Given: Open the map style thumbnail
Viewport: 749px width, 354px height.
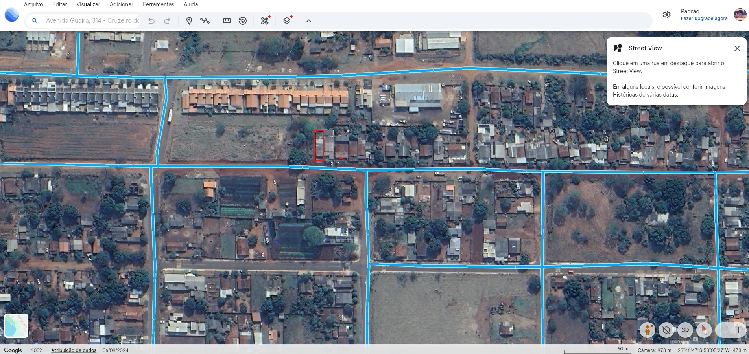Looking at the screenshot, I should click(x=16, y=326).
